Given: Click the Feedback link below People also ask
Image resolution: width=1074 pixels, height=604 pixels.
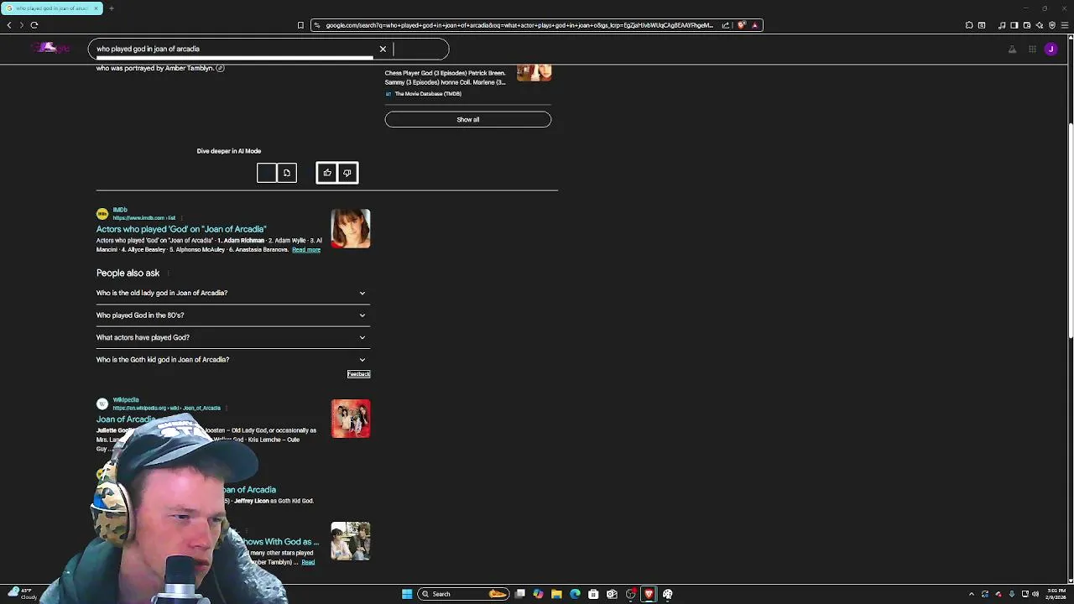Looking at the screenshot, I should coord(358,374).
